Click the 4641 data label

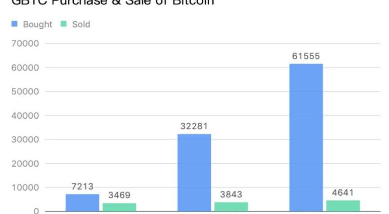[x=343, y=192]
